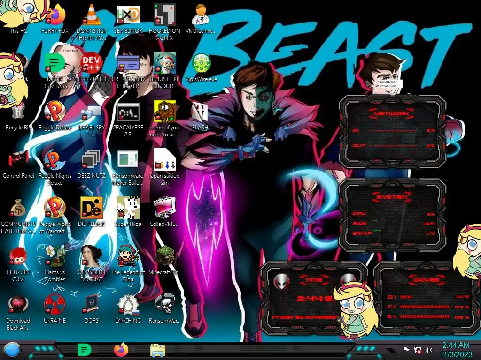Launch Dev C++ shortcut labeled NEVER USED!
481x360 pixels.
pos(92,67)
